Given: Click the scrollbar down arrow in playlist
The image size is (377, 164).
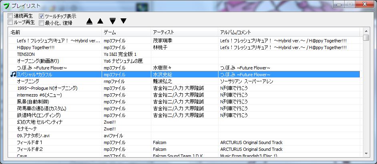Looking at the screenshot, I should coord(366,153).
